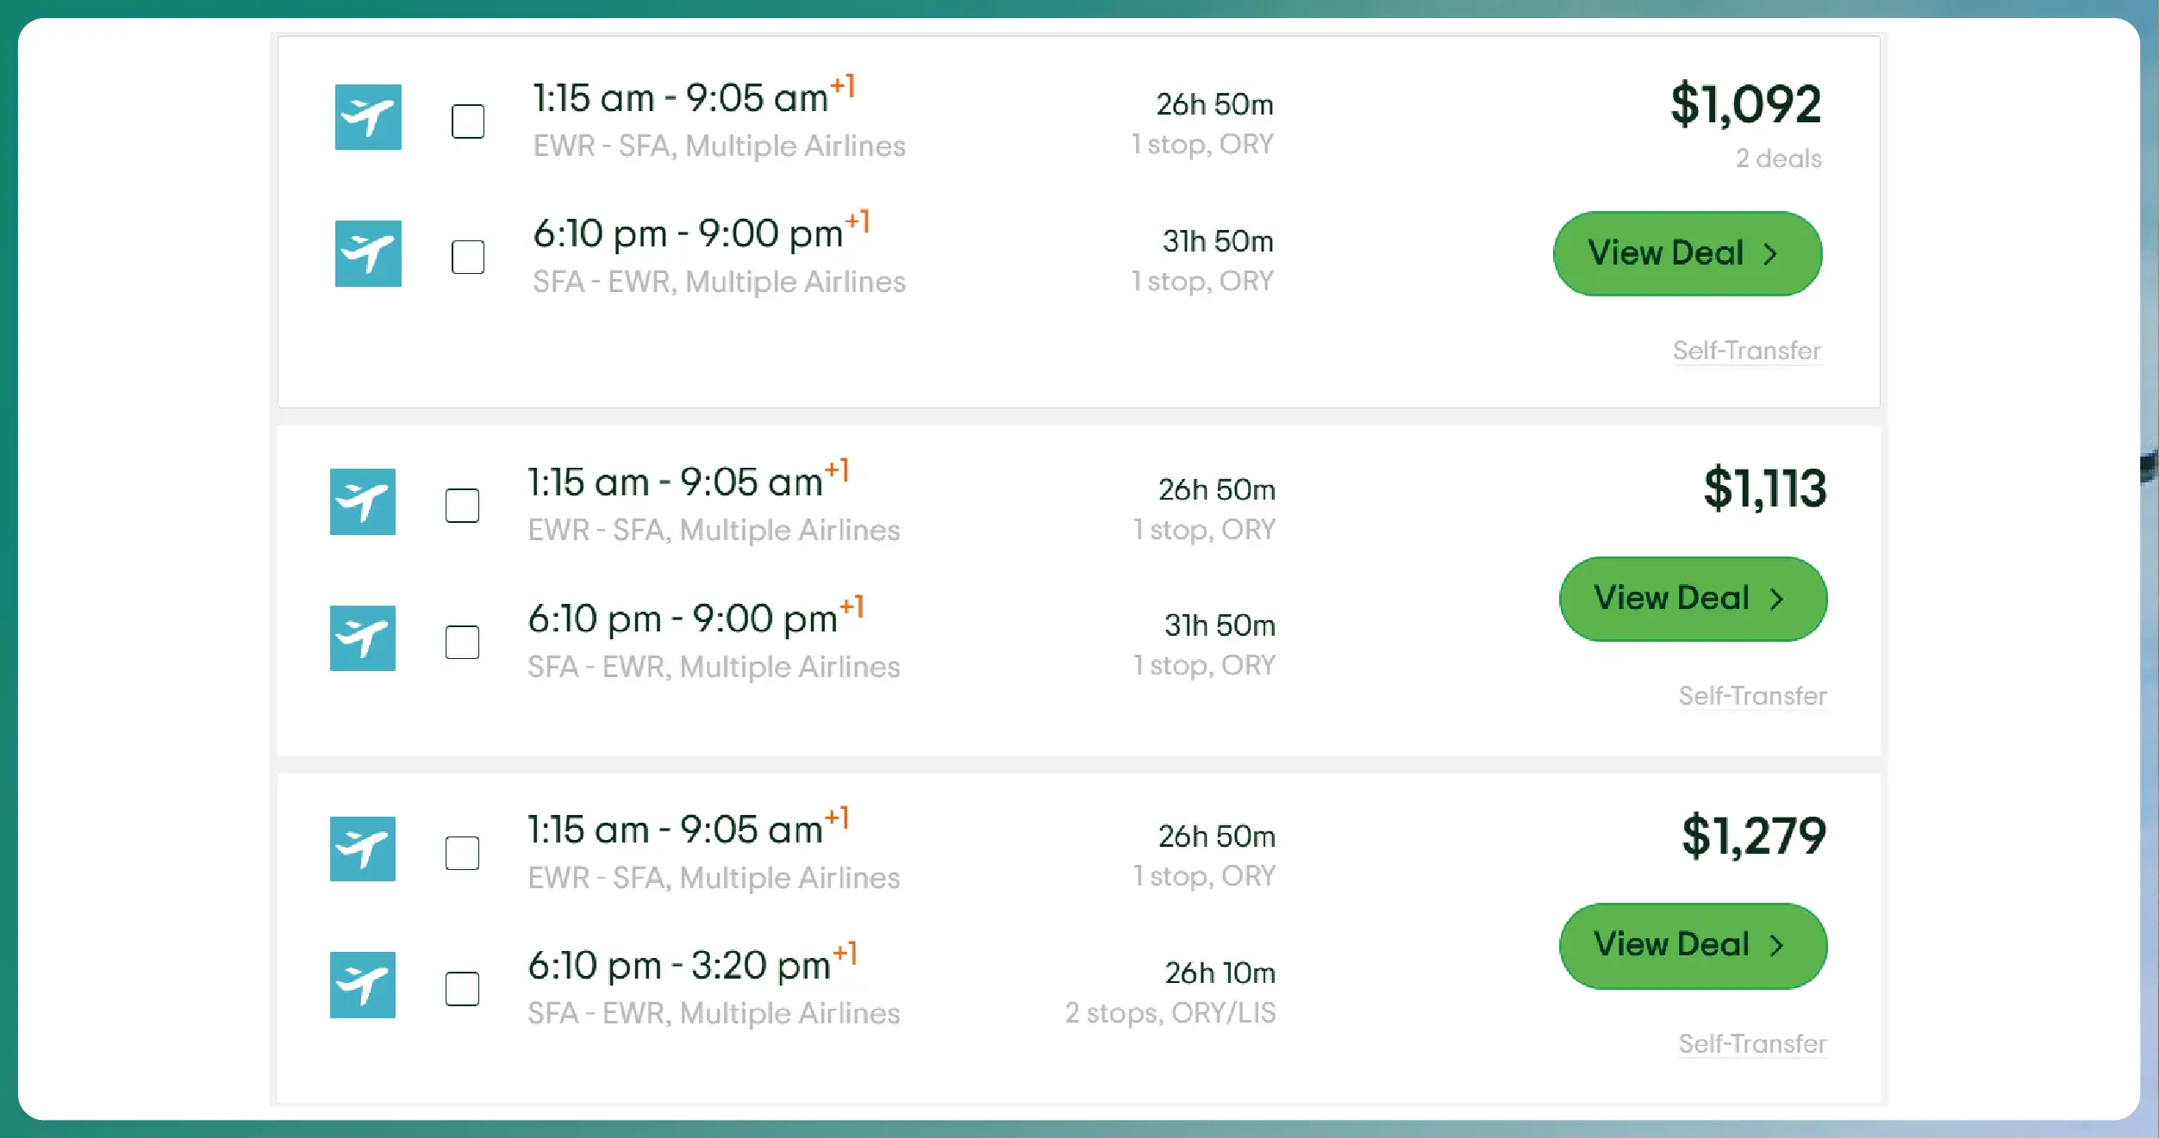The width and height of the screenshot is (2159, 1138).
Task: Click airline icon for $1,113 return flight
Action: [x=363, y=638]
